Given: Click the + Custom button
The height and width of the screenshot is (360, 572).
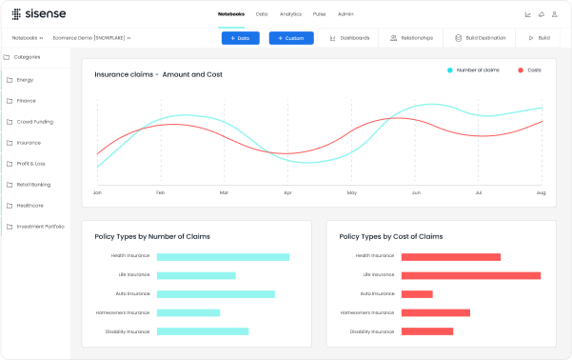Looking at the screenshot, I should coord(291,38).
